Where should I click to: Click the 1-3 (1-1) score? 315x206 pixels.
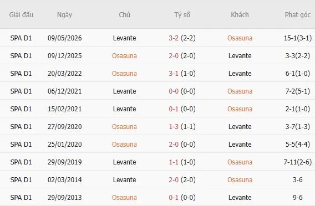click(182, 127)
